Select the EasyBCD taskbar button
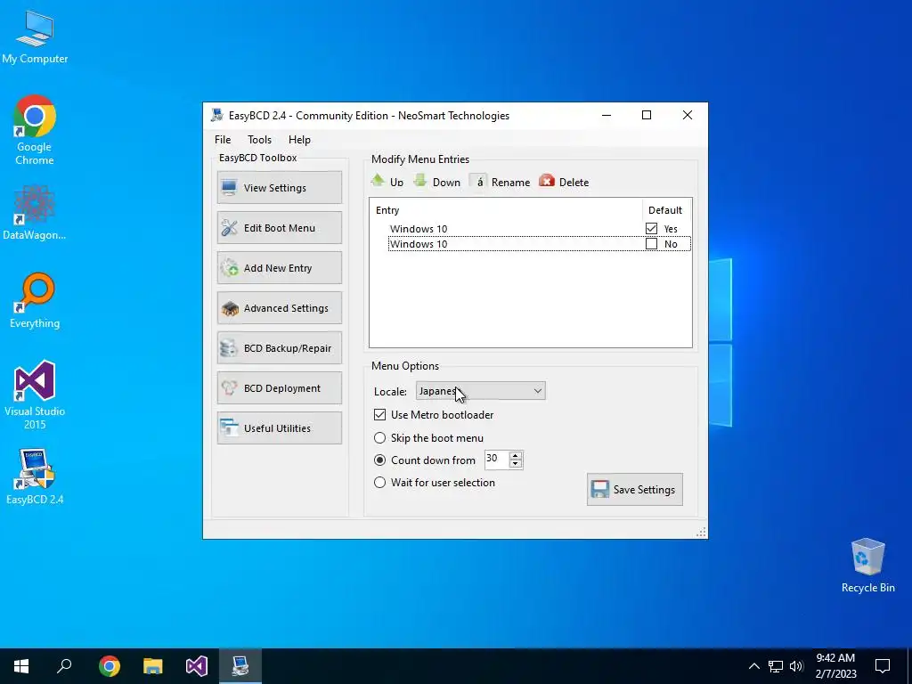 click(240, 666)
